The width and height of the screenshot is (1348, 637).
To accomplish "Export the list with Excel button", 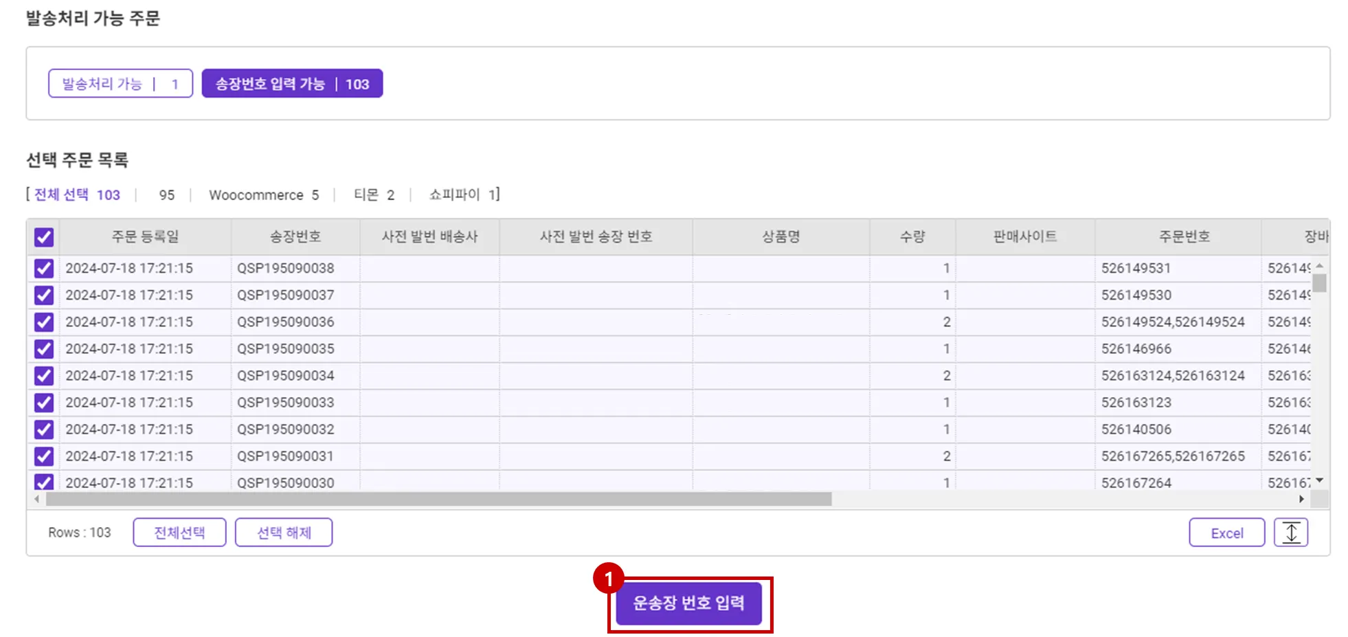I will point(1226,533).
